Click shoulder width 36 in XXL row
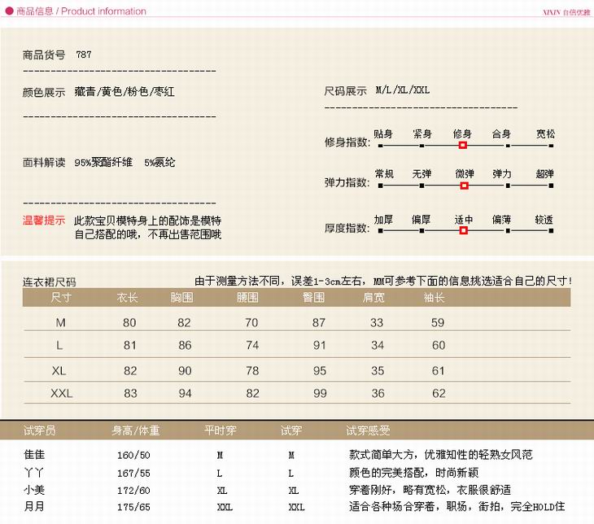The width and height of the screenshot is (594, 524). pos(378,393)
